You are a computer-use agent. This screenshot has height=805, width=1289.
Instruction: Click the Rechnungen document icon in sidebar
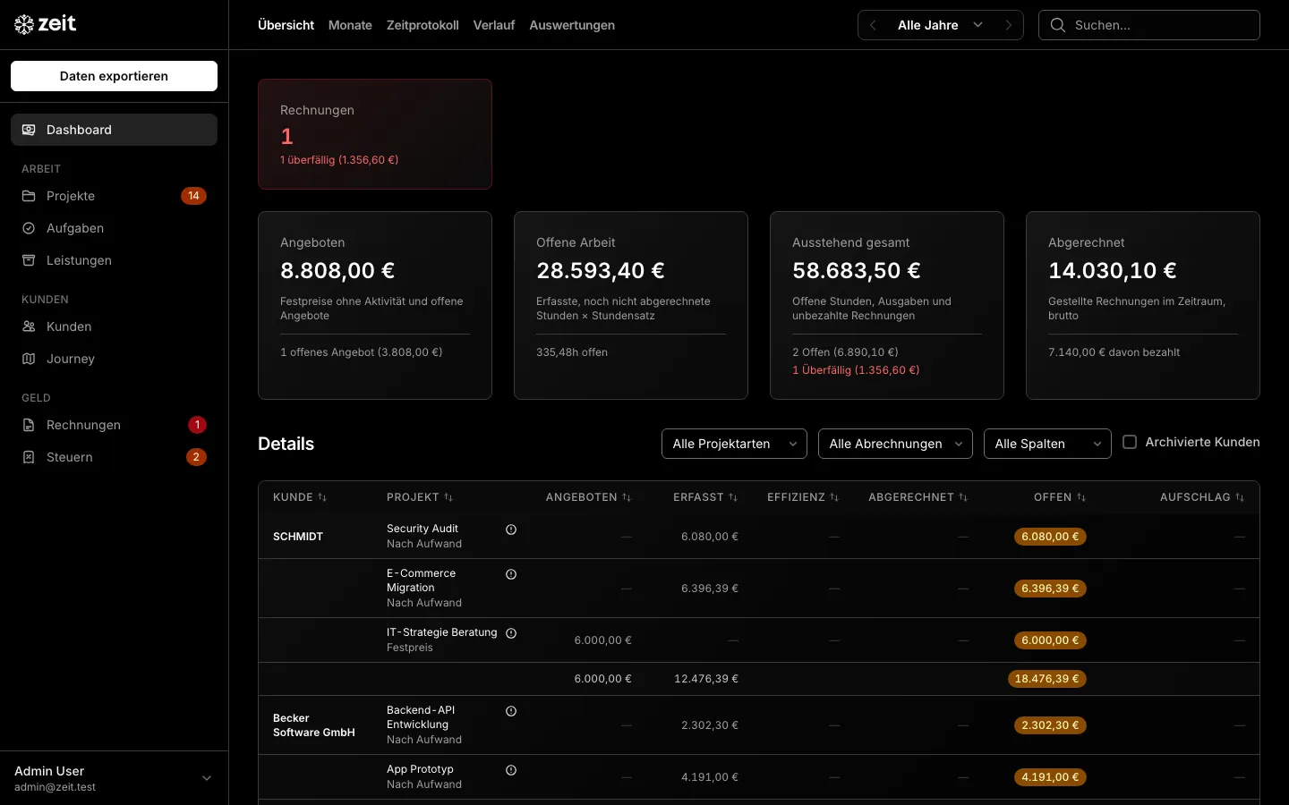coord(29,425)
